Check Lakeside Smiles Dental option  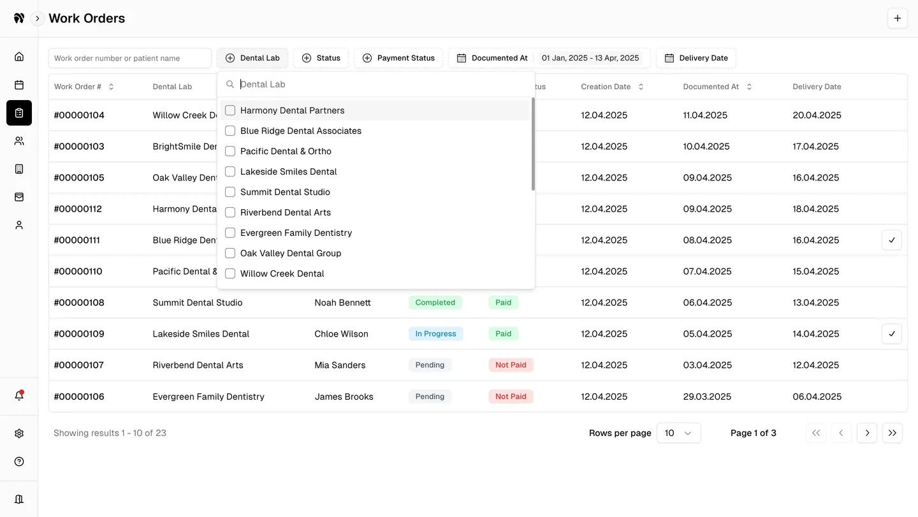pyautogui.click(x=230, y=171)
